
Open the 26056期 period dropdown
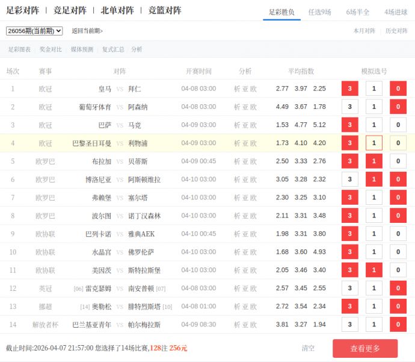tap(34, 31)
